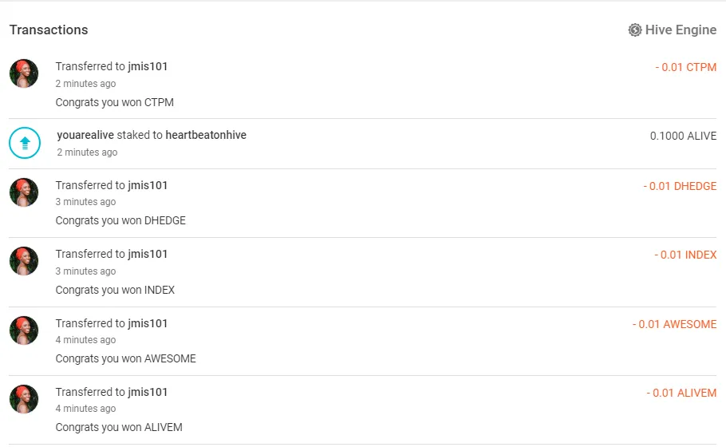Screen dimensions: 726x447
Task: Open the heartbeatonhive account link
Action: tap(206, 135)
